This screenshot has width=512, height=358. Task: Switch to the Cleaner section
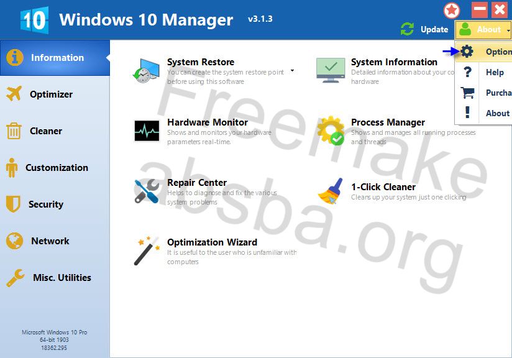(55, 131)
